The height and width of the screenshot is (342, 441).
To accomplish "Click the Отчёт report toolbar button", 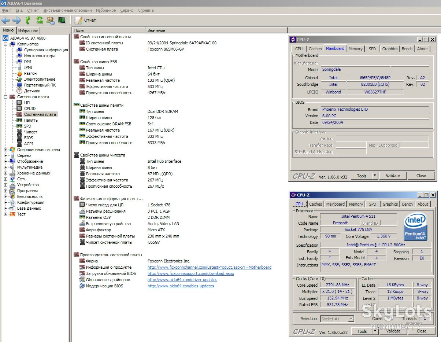I will click(85, 20).
